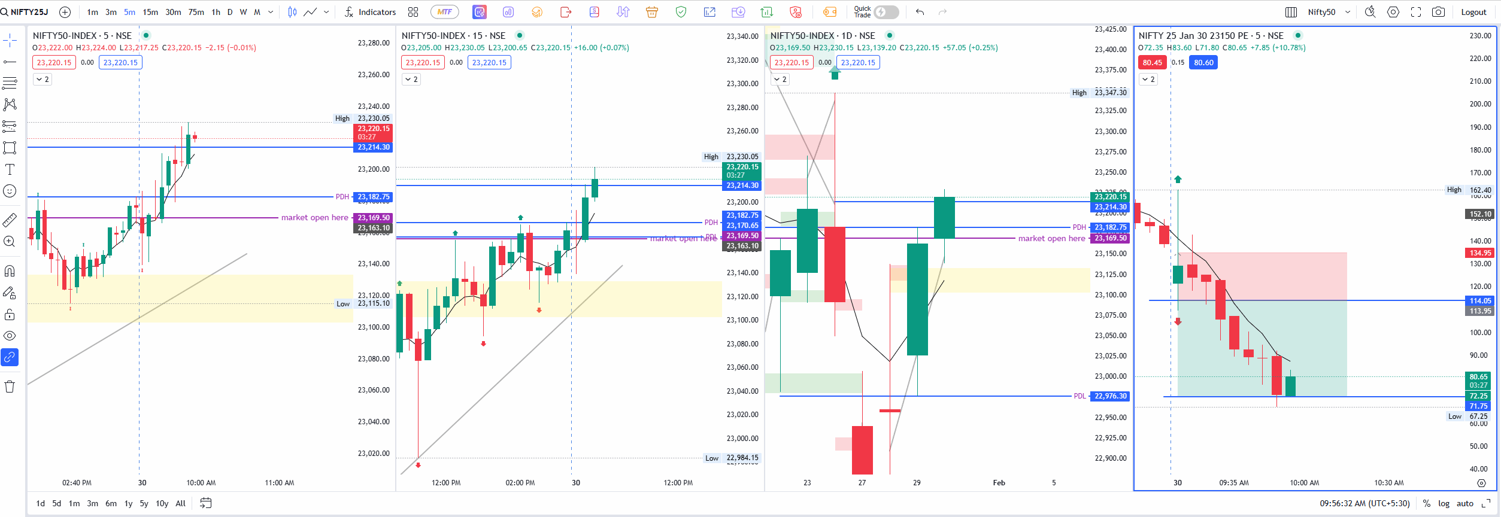Choose line chart style icon
The image size is (1501, 517).
(310, 12)
